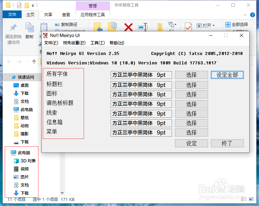Click 选择 button for 所有字体
The height and width of the screenshot is (206, 259).
coord(192,75)
